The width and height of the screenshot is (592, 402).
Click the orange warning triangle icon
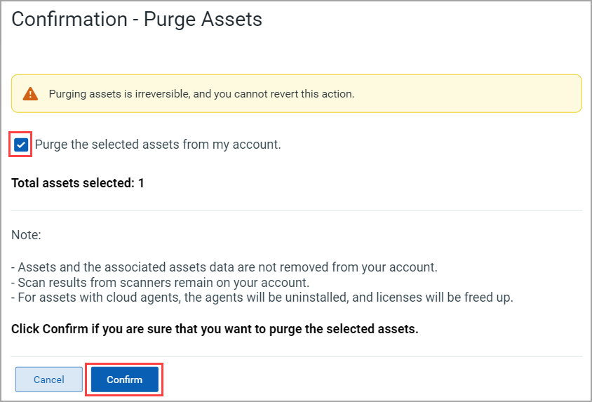tap(30, 93)
